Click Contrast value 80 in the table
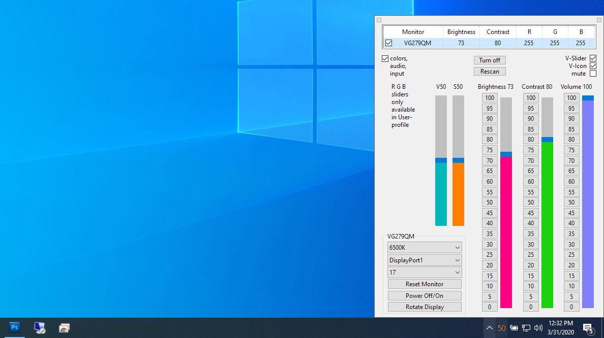 (498, 43)
